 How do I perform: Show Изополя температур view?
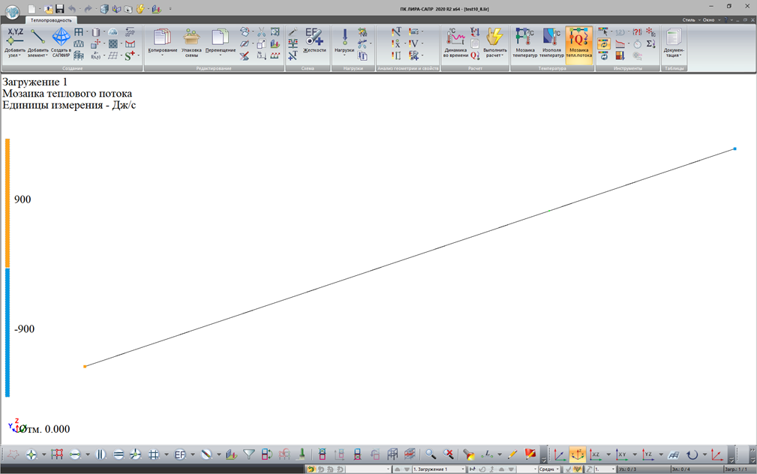pos(551,43)
